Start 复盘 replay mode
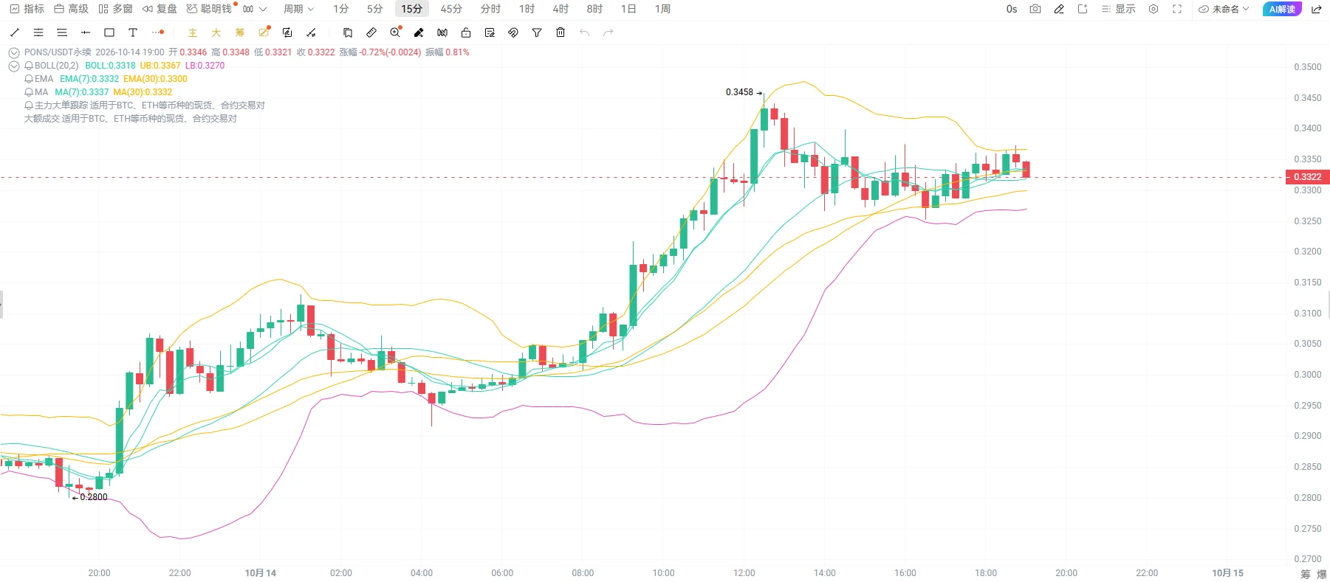The height and width of the screenshot is (582, 1330). (160, 9)
